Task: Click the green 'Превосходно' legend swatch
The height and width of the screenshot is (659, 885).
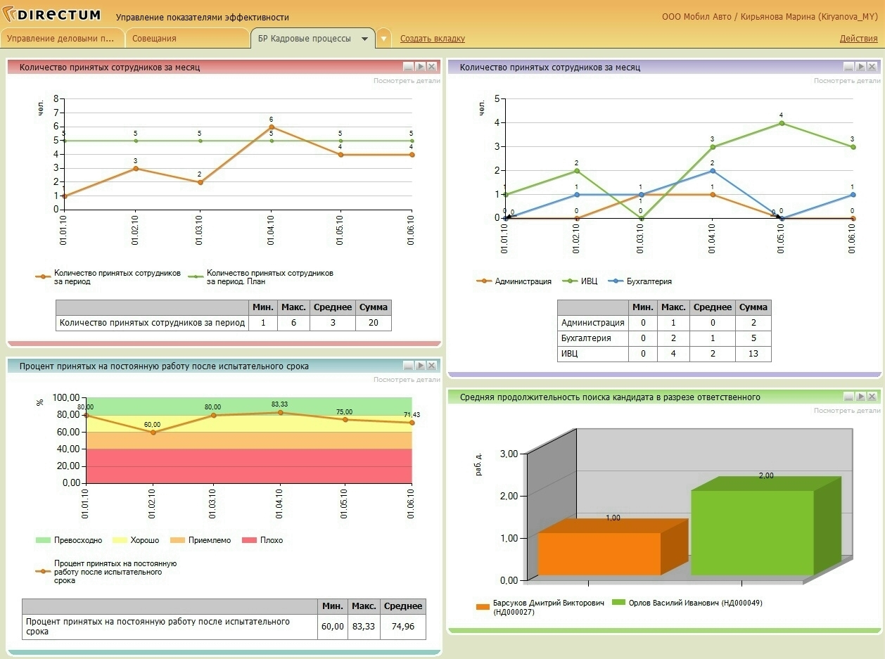Action: pos(42,540)
